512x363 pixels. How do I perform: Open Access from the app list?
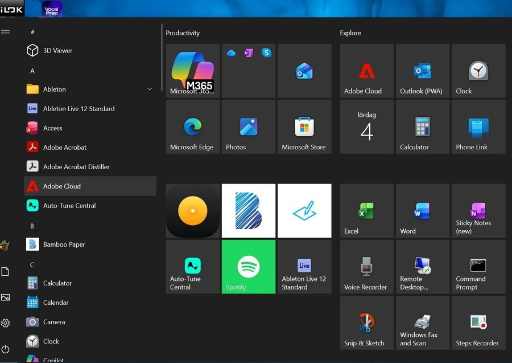90,128
